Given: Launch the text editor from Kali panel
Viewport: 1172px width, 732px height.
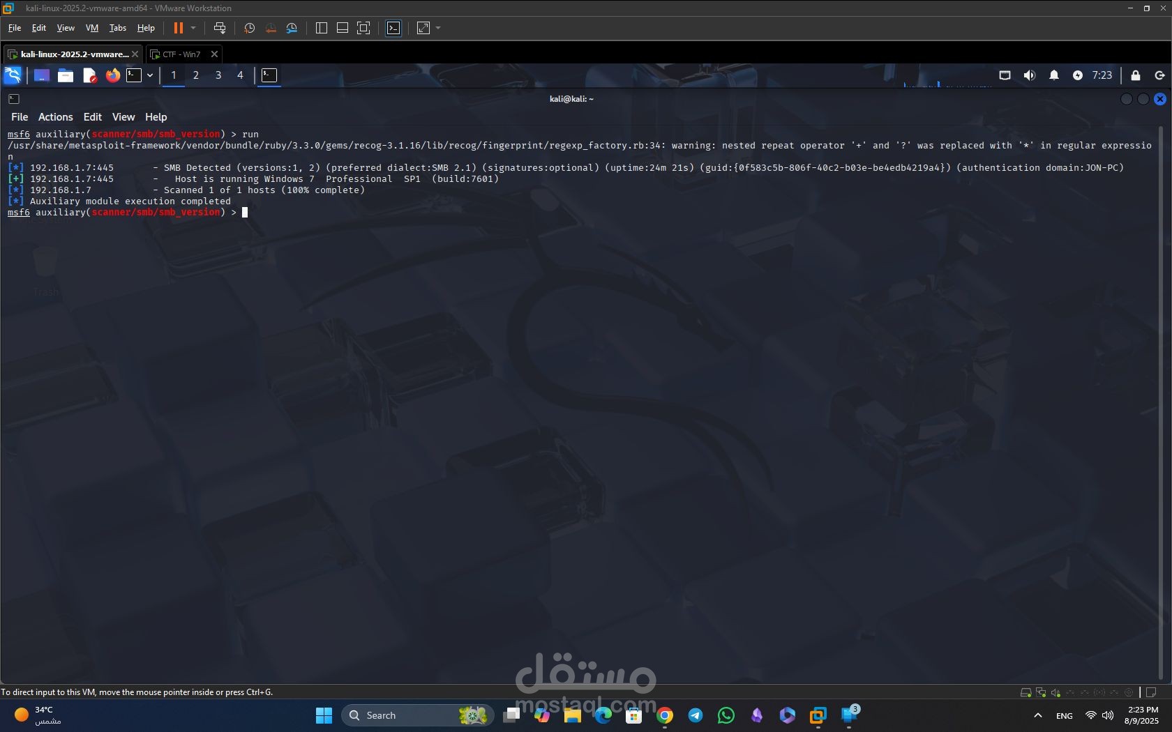Looking at the screenshot, I should click(89, 75).
